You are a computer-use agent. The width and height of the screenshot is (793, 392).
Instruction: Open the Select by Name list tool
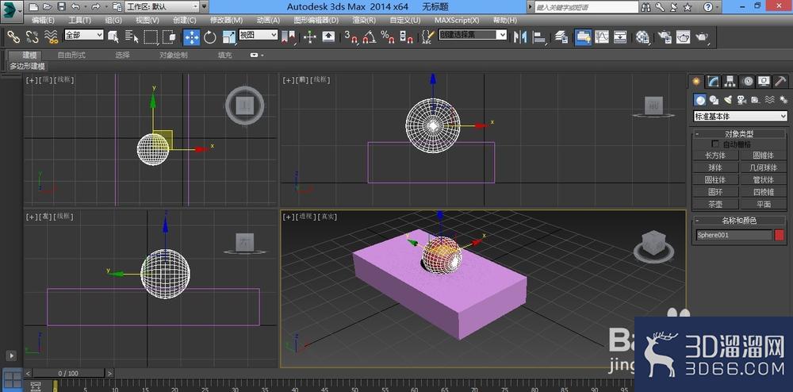(132, 37)
